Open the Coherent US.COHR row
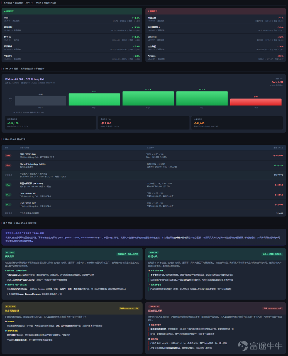 [x=216, y=38]
